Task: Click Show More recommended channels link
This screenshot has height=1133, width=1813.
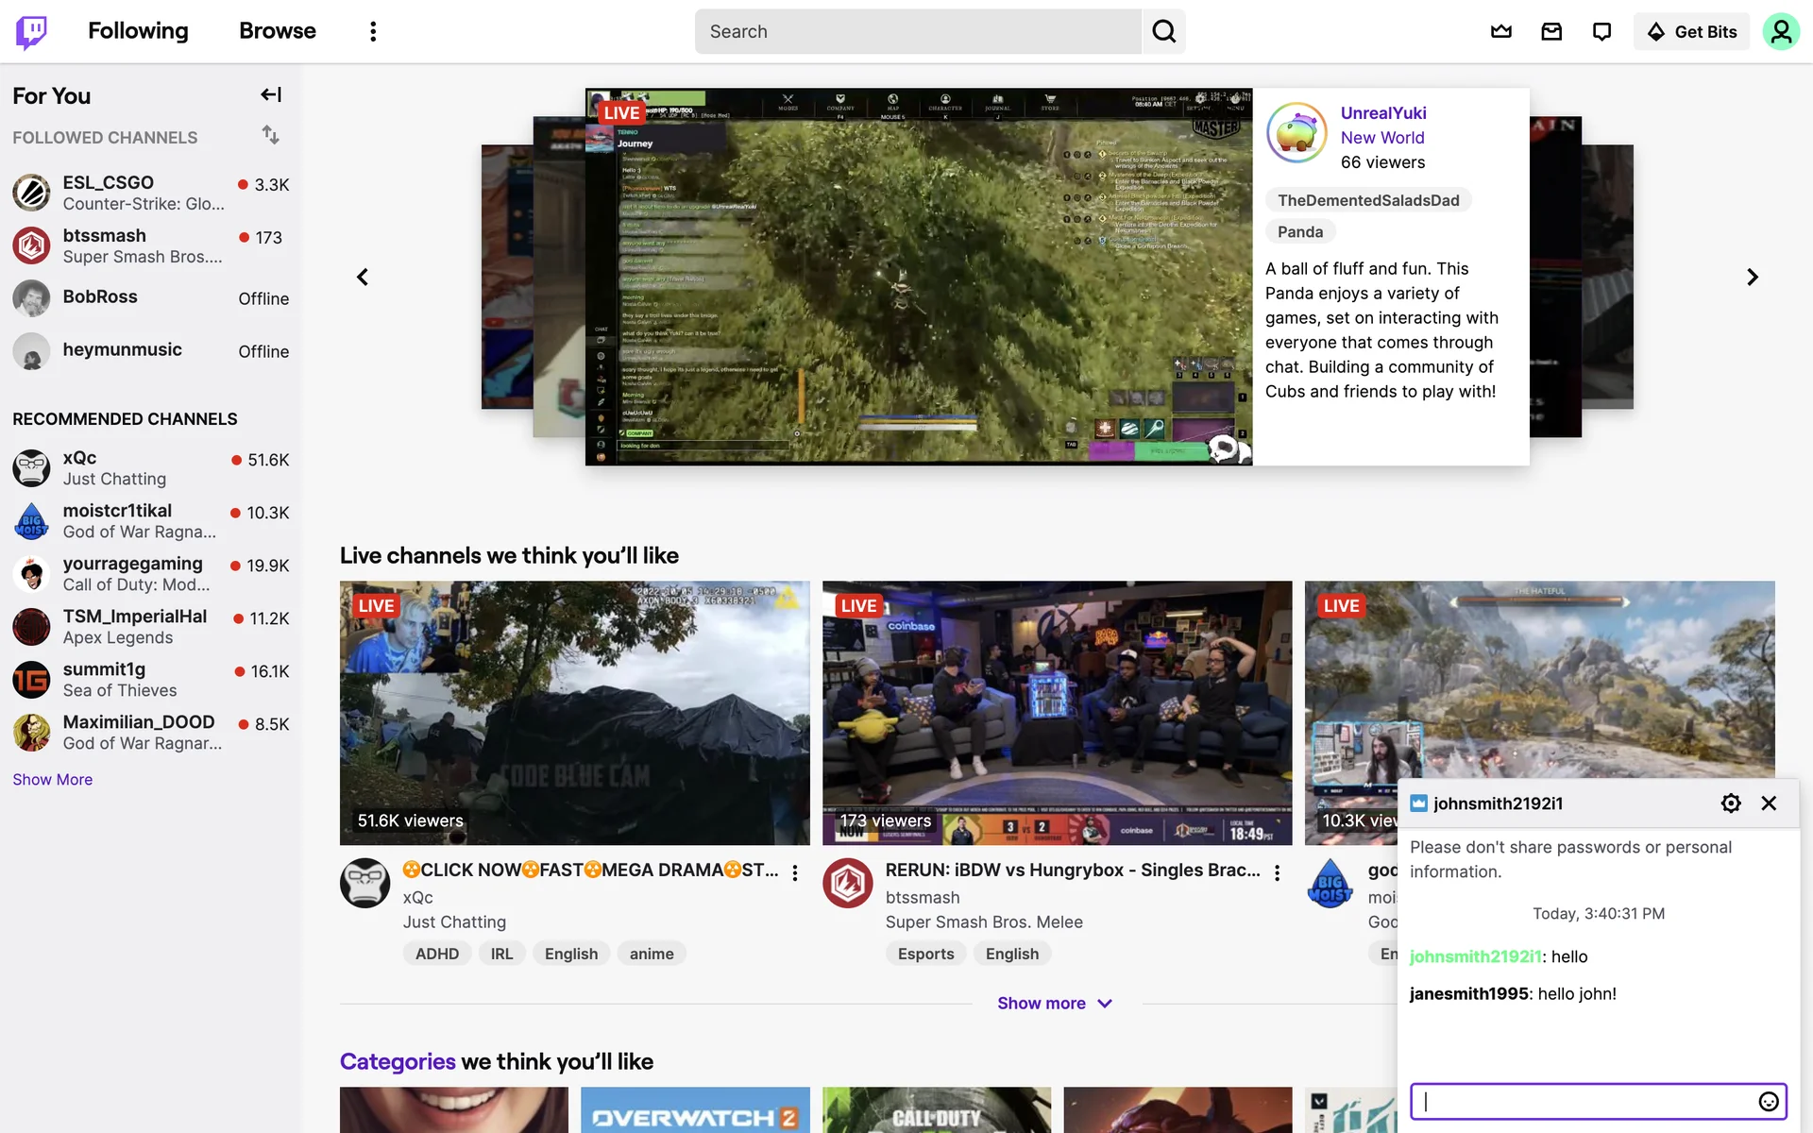Action: point(52,779)
